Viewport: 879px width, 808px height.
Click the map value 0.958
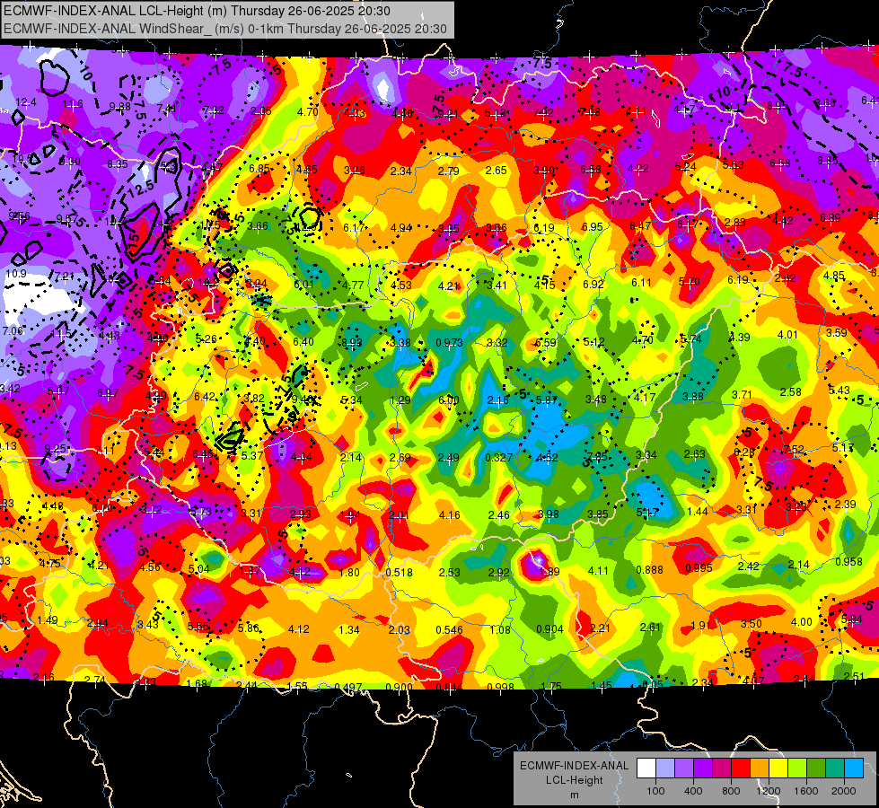coord(848,562)
